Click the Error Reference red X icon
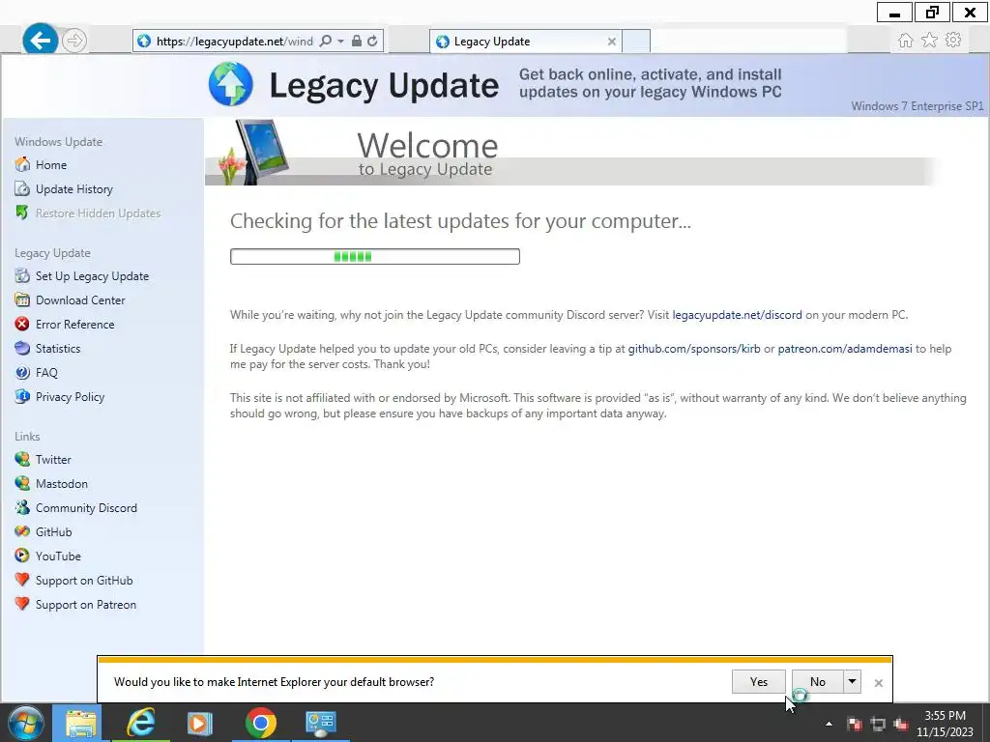Viewport: 990px width, 742px height. point(22,324)
